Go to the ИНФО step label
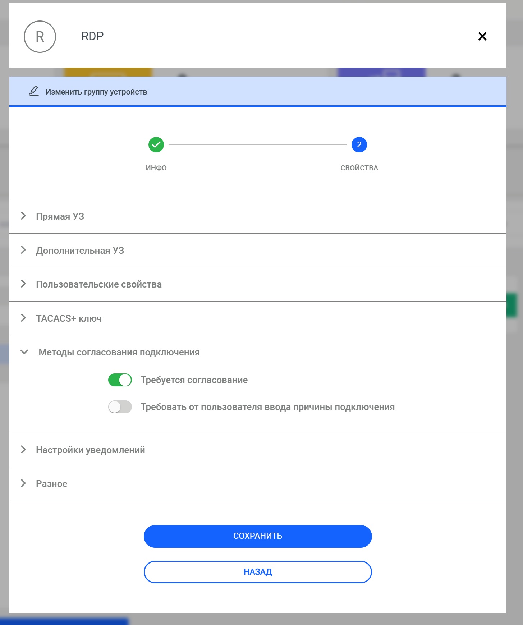523x625 pixels. [x=156, y=168]
